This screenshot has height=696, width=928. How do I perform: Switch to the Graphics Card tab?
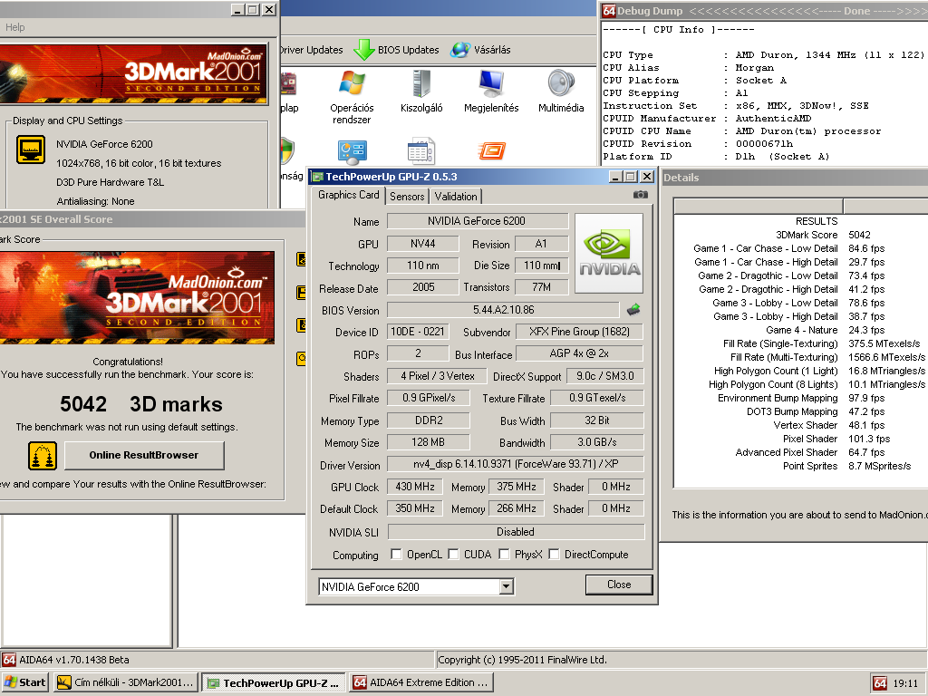tap(348, 196)
